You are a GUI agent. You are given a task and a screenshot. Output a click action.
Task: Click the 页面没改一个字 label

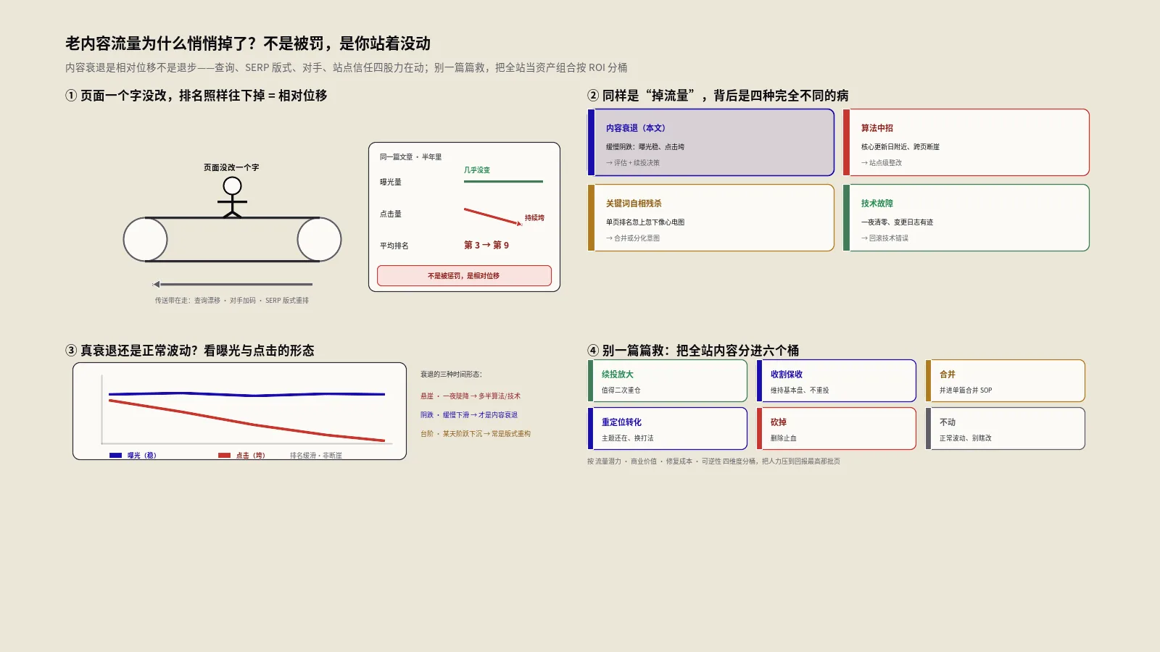pos(231,167)
